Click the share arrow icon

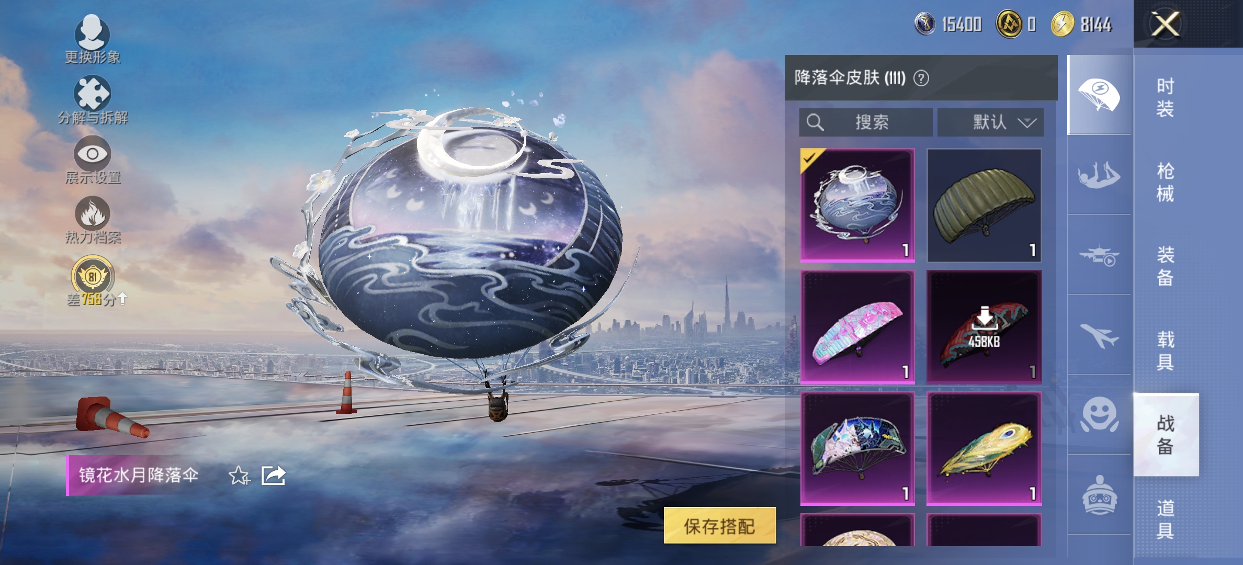pyautogui.click(x=273, y=476)
